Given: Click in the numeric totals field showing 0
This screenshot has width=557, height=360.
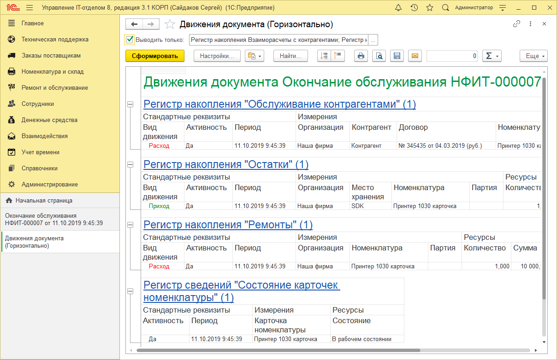Looking at the screenshot, I should tap(452, 56).
